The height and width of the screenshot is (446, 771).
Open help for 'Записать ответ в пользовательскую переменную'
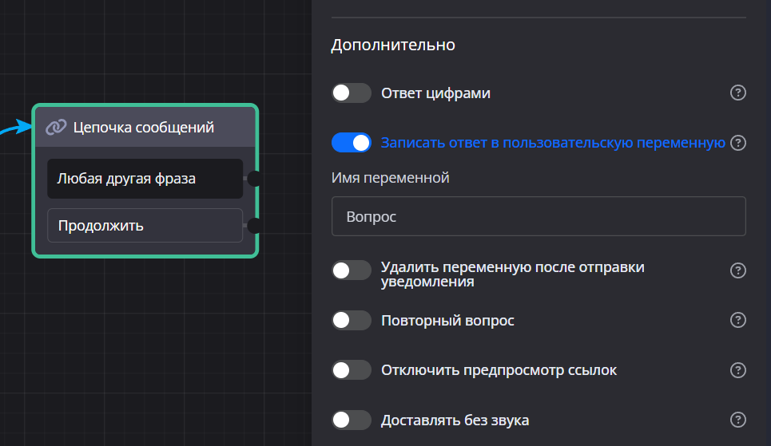pos(738,143)
